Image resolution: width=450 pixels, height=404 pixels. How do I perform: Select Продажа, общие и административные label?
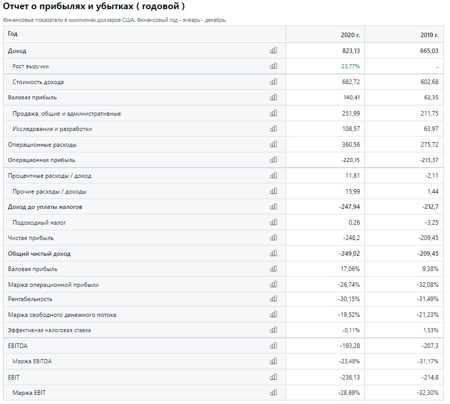(66, 114)
